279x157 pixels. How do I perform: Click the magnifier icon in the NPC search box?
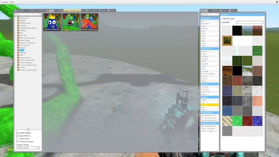click(x=40, y=14)
